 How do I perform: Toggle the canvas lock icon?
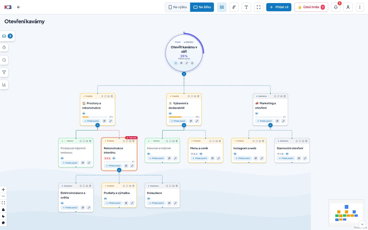tap(3, 210)
